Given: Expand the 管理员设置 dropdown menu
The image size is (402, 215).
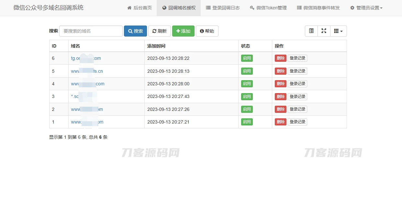Looking at the screenshot, I should [366, 8].
